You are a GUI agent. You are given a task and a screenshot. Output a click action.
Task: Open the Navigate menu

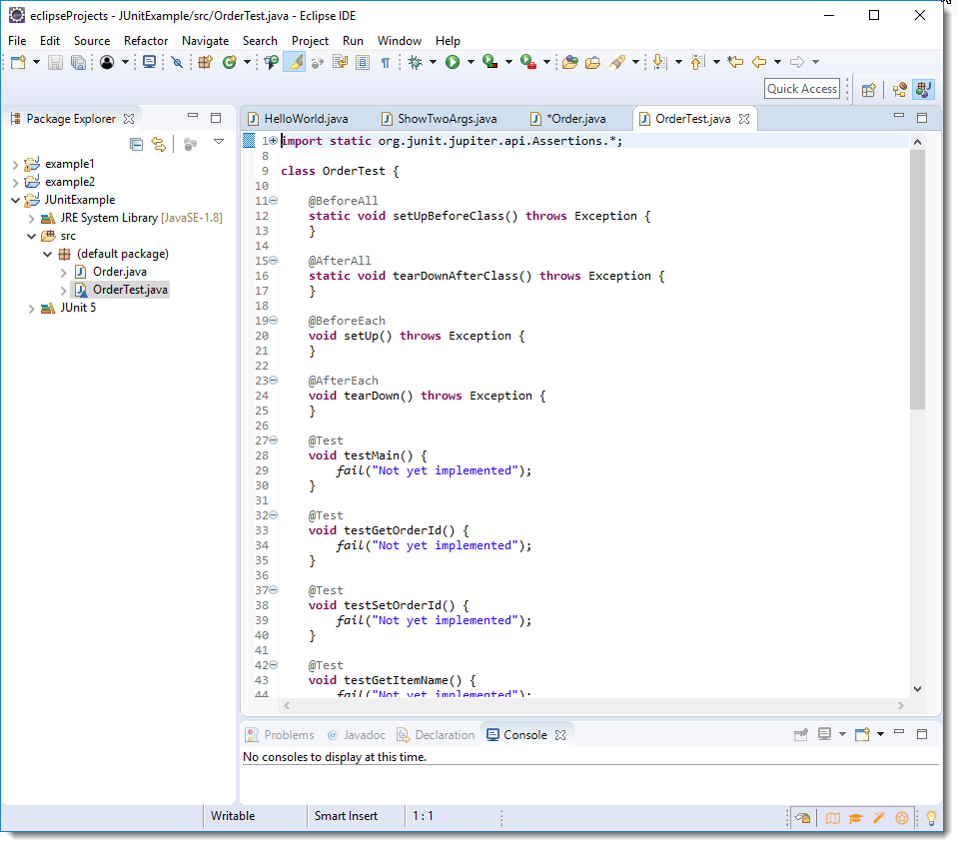coord(205,41)
